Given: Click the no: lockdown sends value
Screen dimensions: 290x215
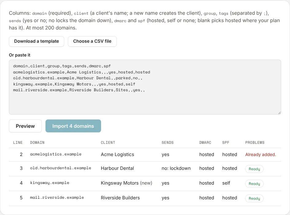Looking at the screenshot, I should pyautogui.click(x=176, y=168).
